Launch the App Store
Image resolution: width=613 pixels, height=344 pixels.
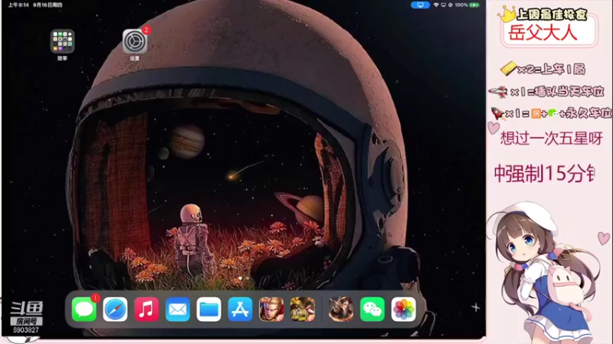pos(240,310)
